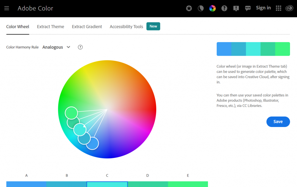
Task: Click the Creative Cloud icon
Action: [x=289, y=8]
